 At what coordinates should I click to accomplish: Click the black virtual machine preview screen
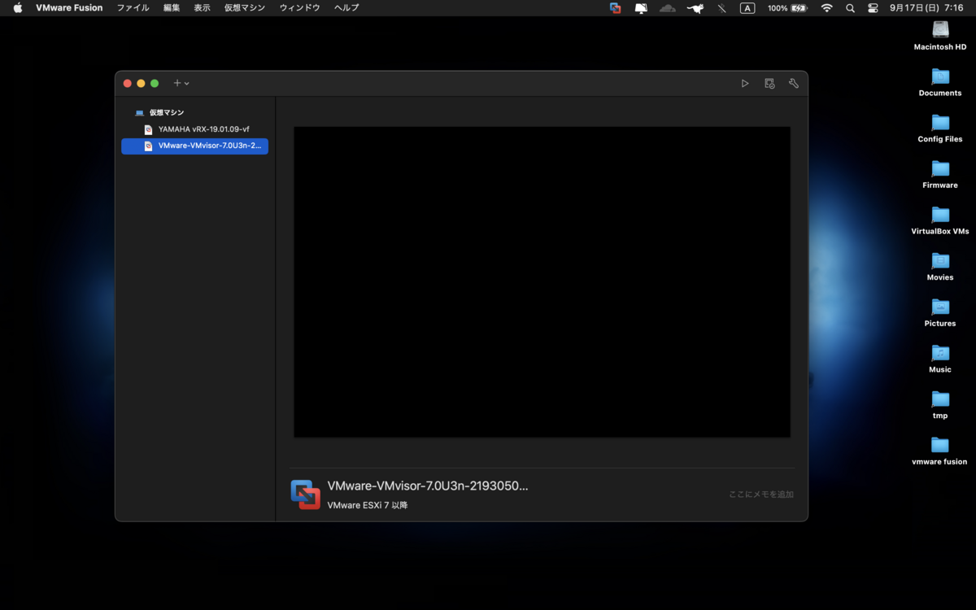click(542, 281)
